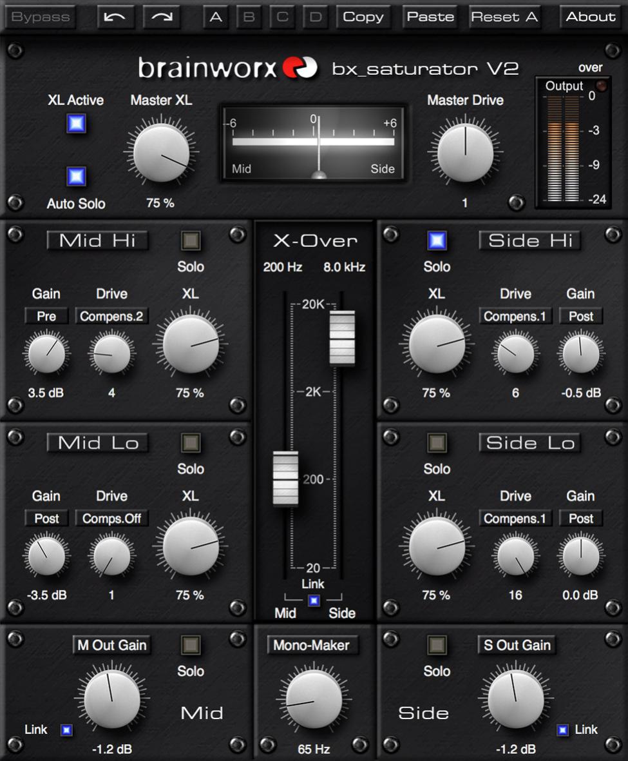Image resolution: width=628 pixels, height=761 pixels.
Task: Click the Side Lo Gain knob
Action: pos(581,556)
